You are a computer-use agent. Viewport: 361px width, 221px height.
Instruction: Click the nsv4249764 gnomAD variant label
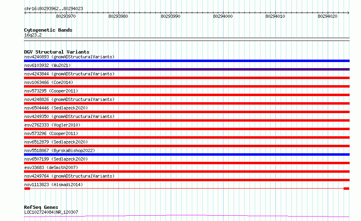69,176
